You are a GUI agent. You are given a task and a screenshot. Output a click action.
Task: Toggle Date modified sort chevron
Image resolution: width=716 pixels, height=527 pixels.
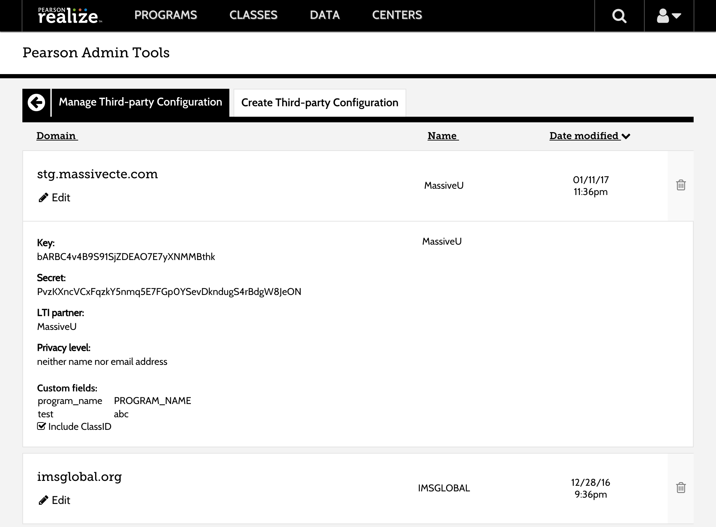(x=626, y=136)
